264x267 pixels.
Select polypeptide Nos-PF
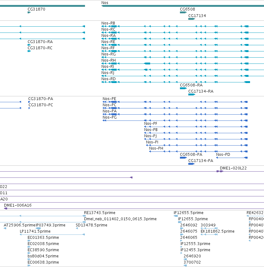(151, 124)
